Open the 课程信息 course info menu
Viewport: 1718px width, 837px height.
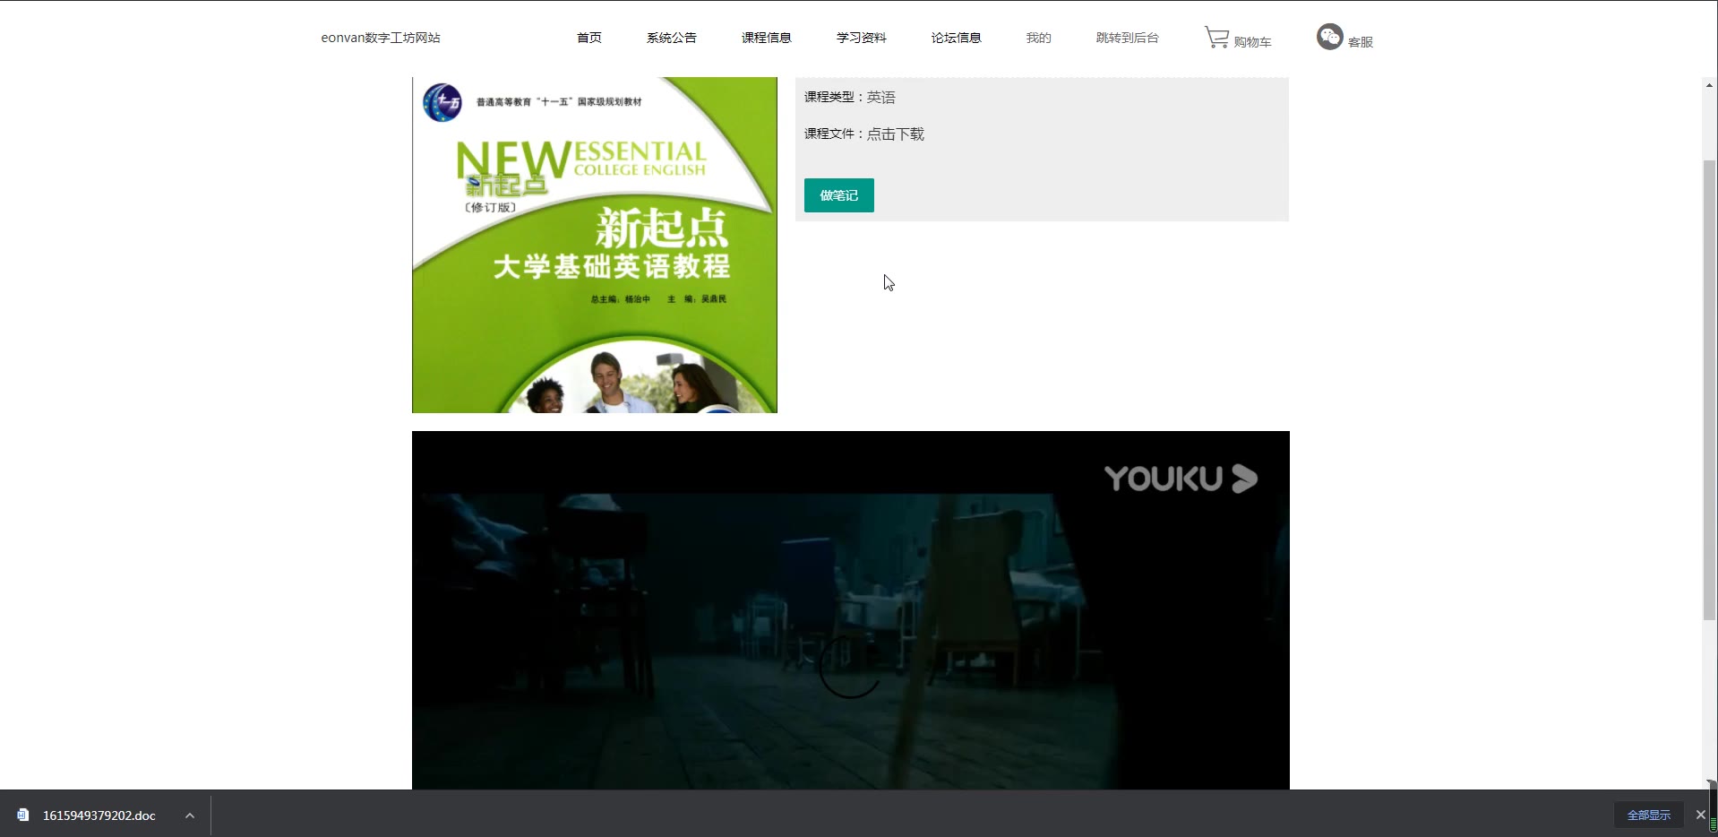pyautogui.click(x=767, y=38)
